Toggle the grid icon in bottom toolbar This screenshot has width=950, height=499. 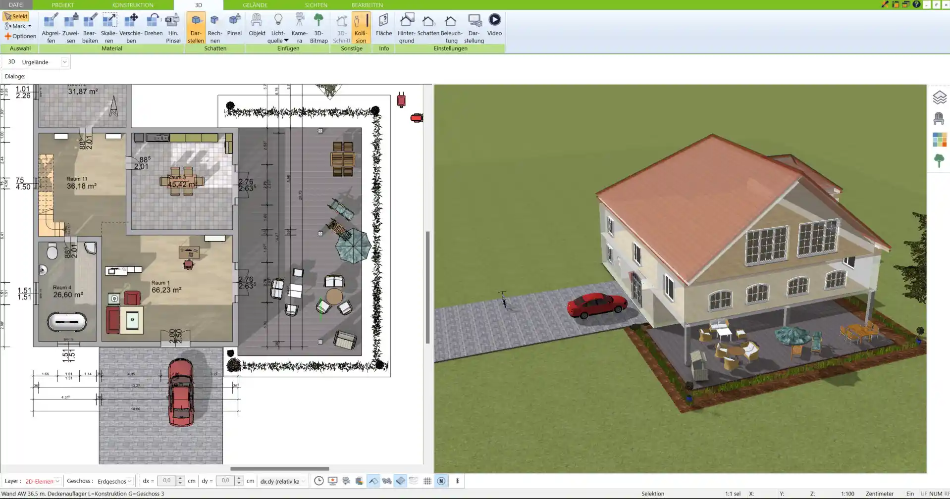point(427,481)
